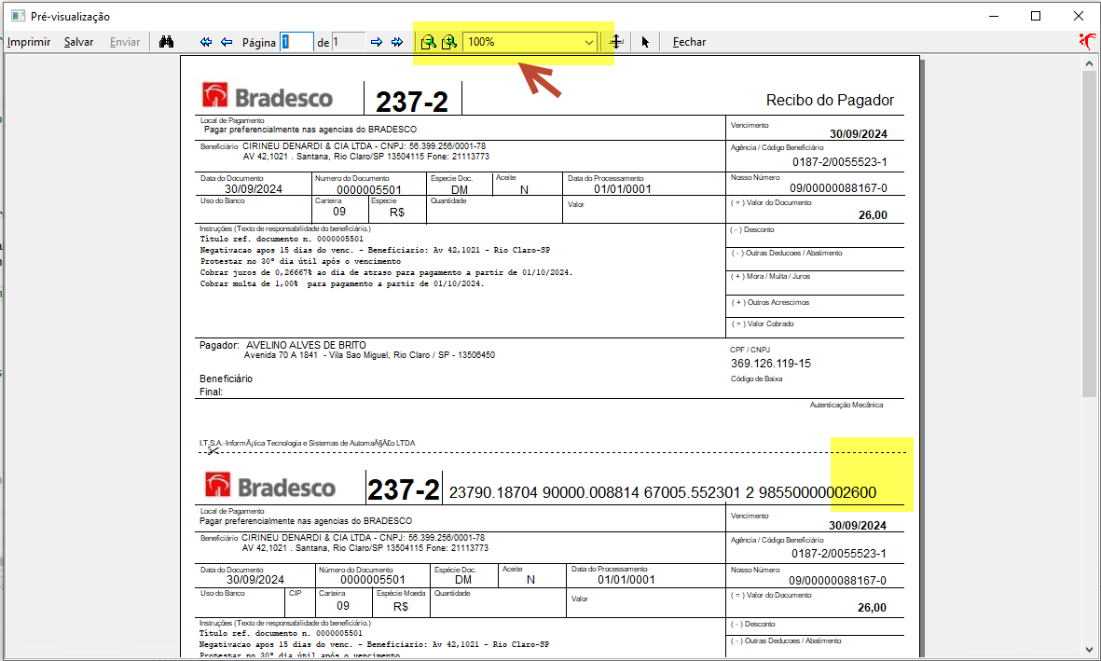This screenshot has width=1101, height=661.
Task: Click upper Nosso Número 09/00000088167-0
Action: [838, 188]
